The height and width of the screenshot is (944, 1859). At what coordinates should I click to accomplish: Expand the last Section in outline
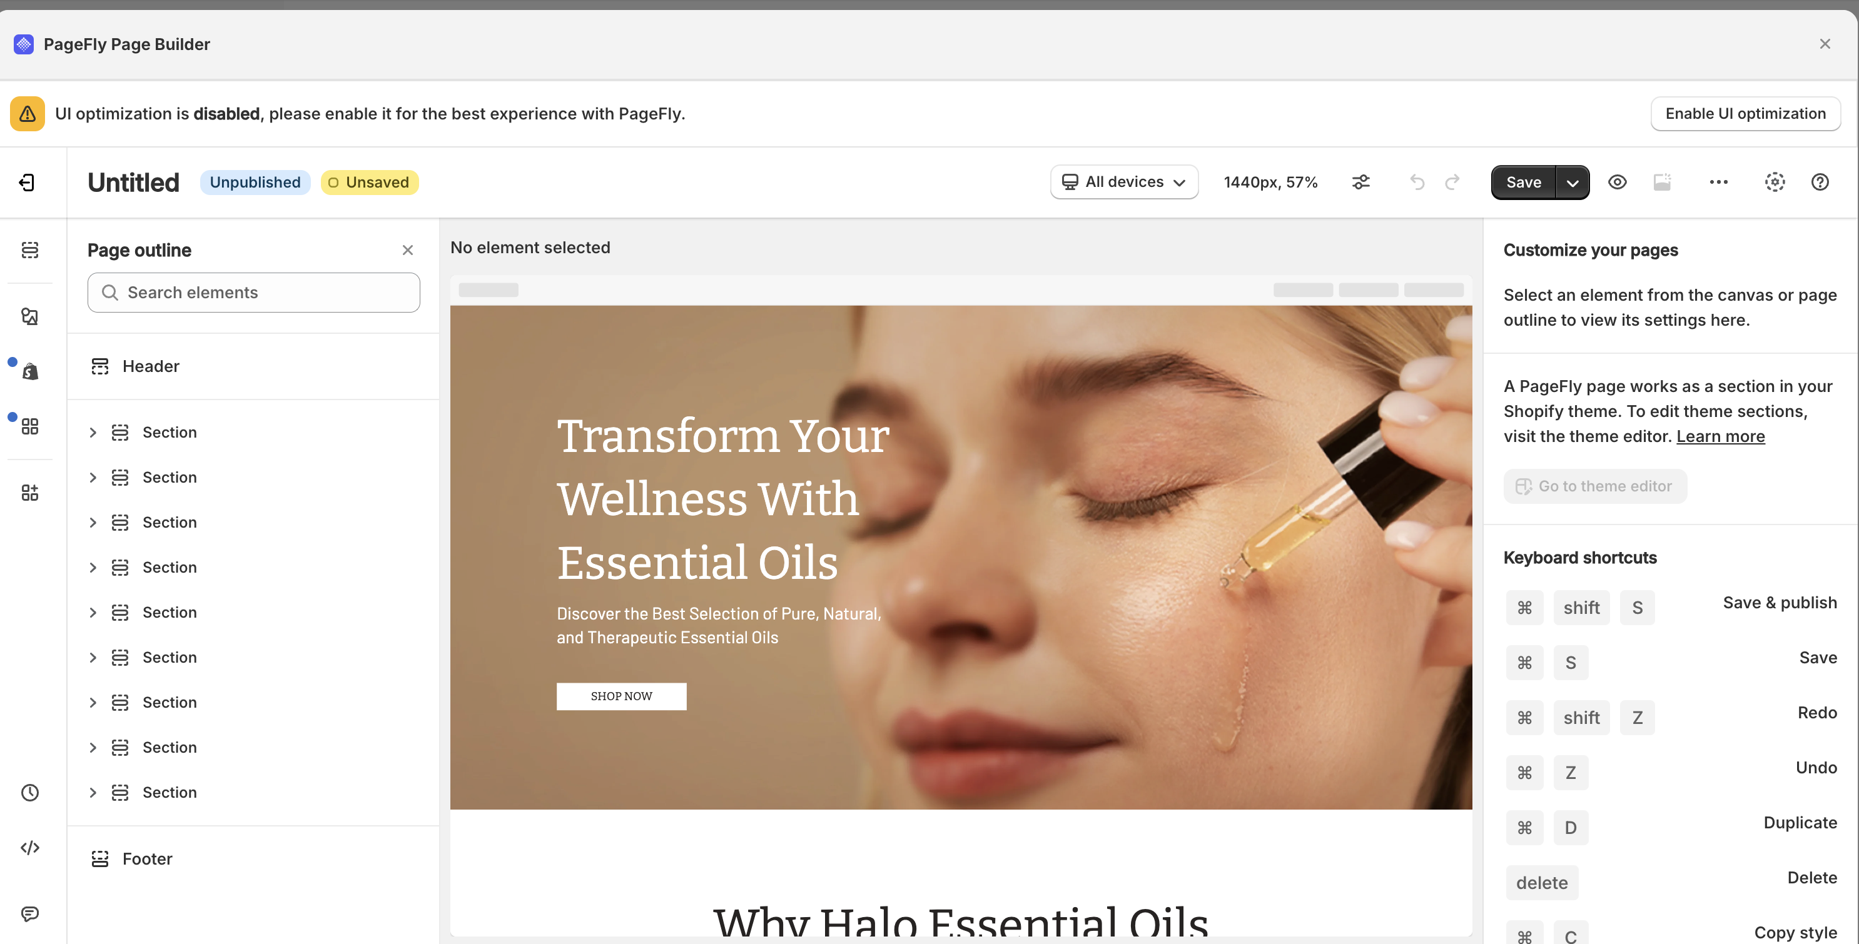(x=93, y=793)
